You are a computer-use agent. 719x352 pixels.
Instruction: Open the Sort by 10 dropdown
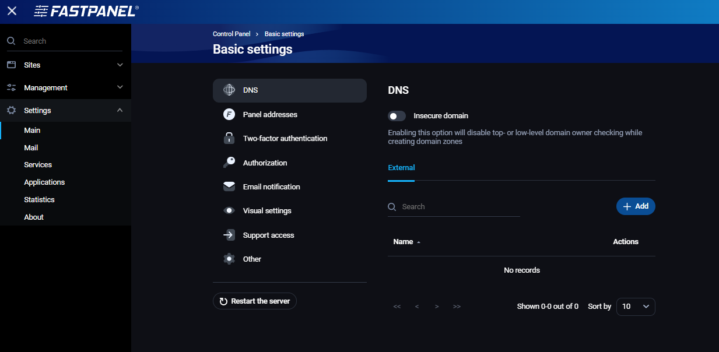(636, 307)
